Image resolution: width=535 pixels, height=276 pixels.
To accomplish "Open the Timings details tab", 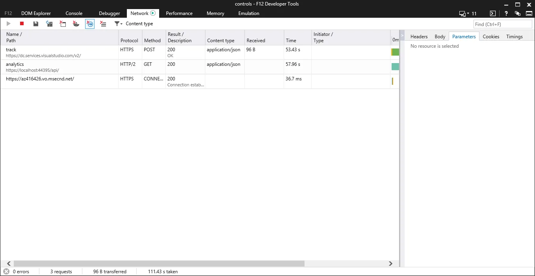I will (515, 37).
